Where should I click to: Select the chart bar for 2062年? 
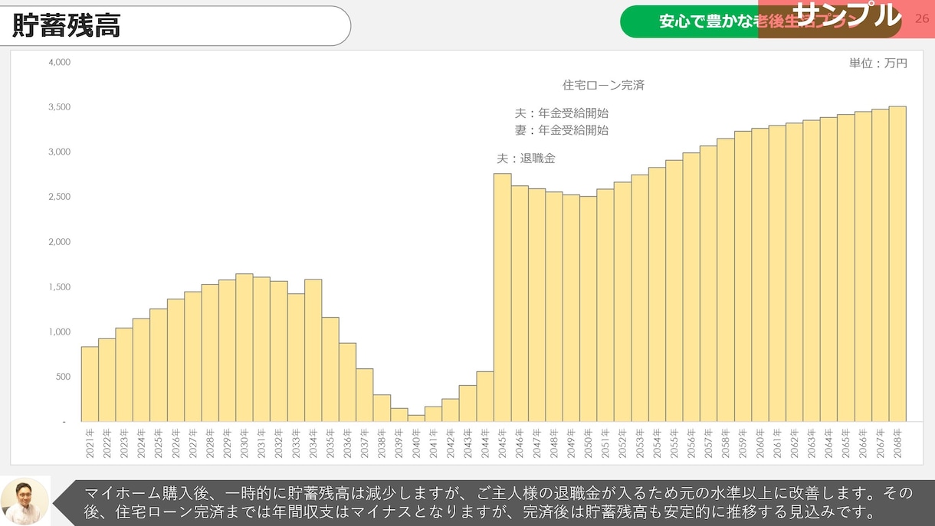(794, 273)
